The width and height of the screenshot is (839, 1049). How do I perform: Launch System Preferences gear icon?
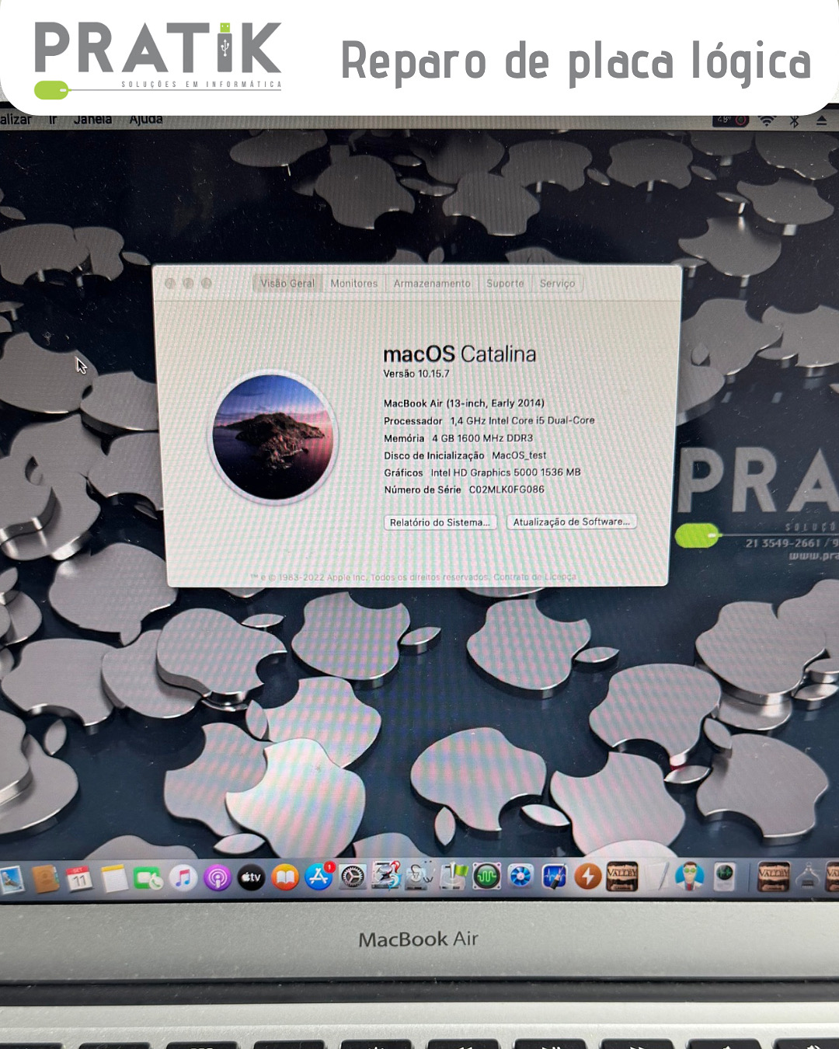tap(353, 877)
